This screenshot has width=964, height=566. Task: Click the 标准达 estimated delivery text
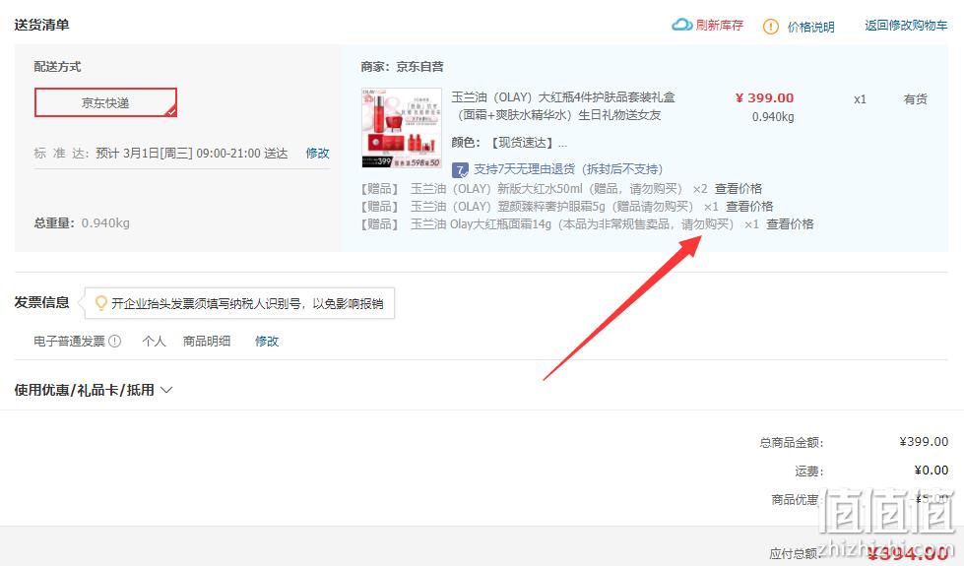click(161, 153)
